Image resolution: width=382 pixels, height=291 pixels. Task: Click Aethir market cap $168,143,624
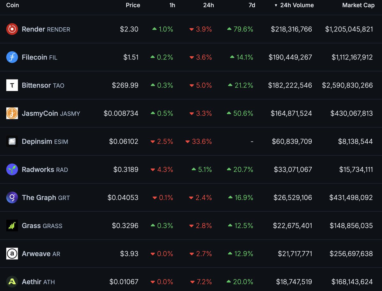(352, 281)
